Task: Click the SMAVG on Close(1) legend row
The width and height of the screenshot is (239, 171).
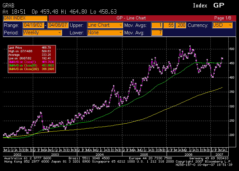Action: [31, 62]
